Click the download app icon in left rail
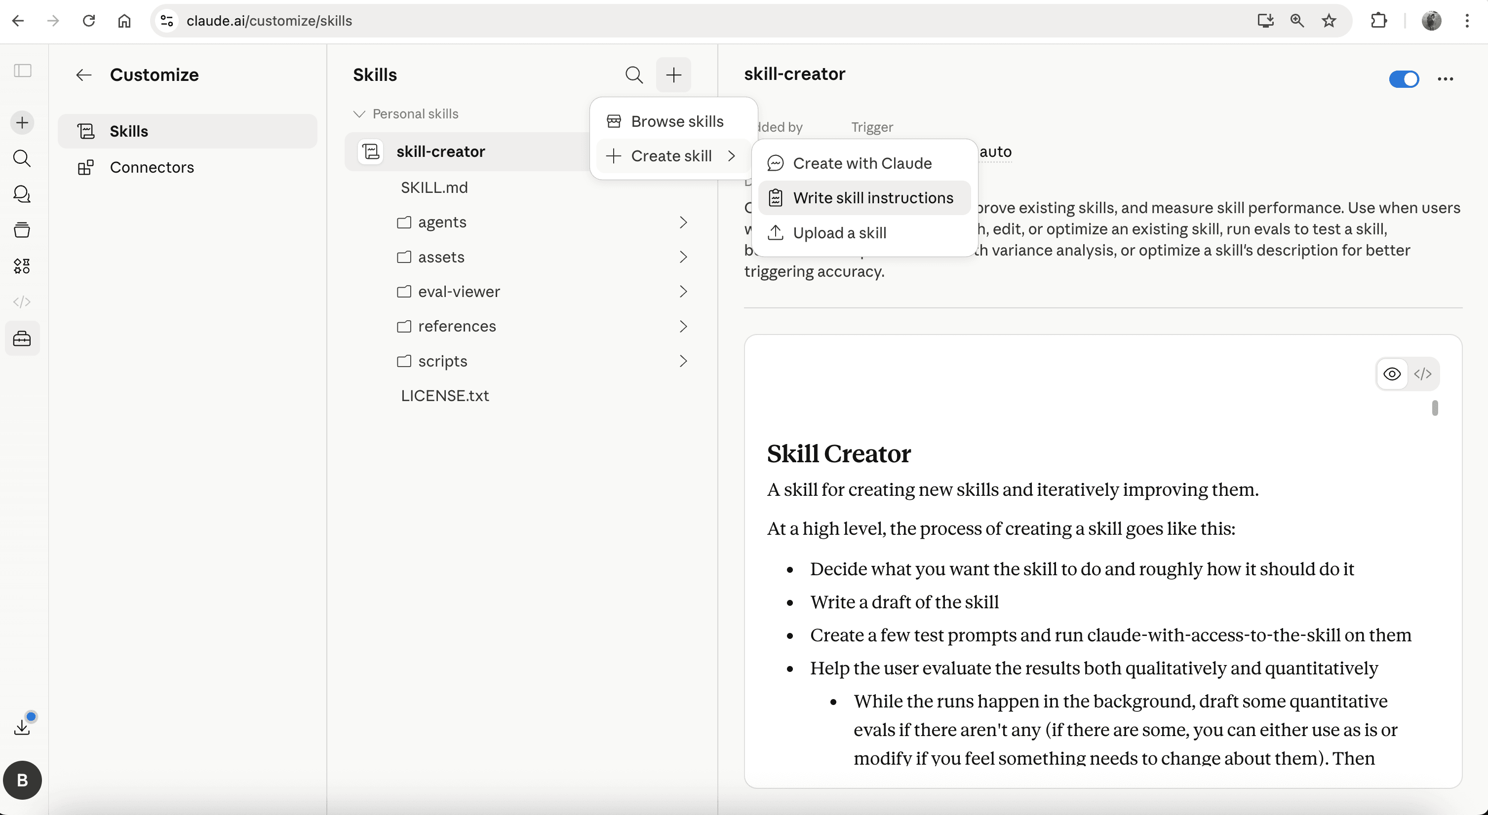Screen dimensions: 1488x815 [x=22, y=727]
